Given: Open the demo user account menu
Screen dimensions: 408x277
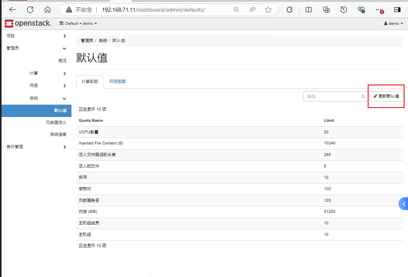Looking at the screenshot, I should (393, 23).
